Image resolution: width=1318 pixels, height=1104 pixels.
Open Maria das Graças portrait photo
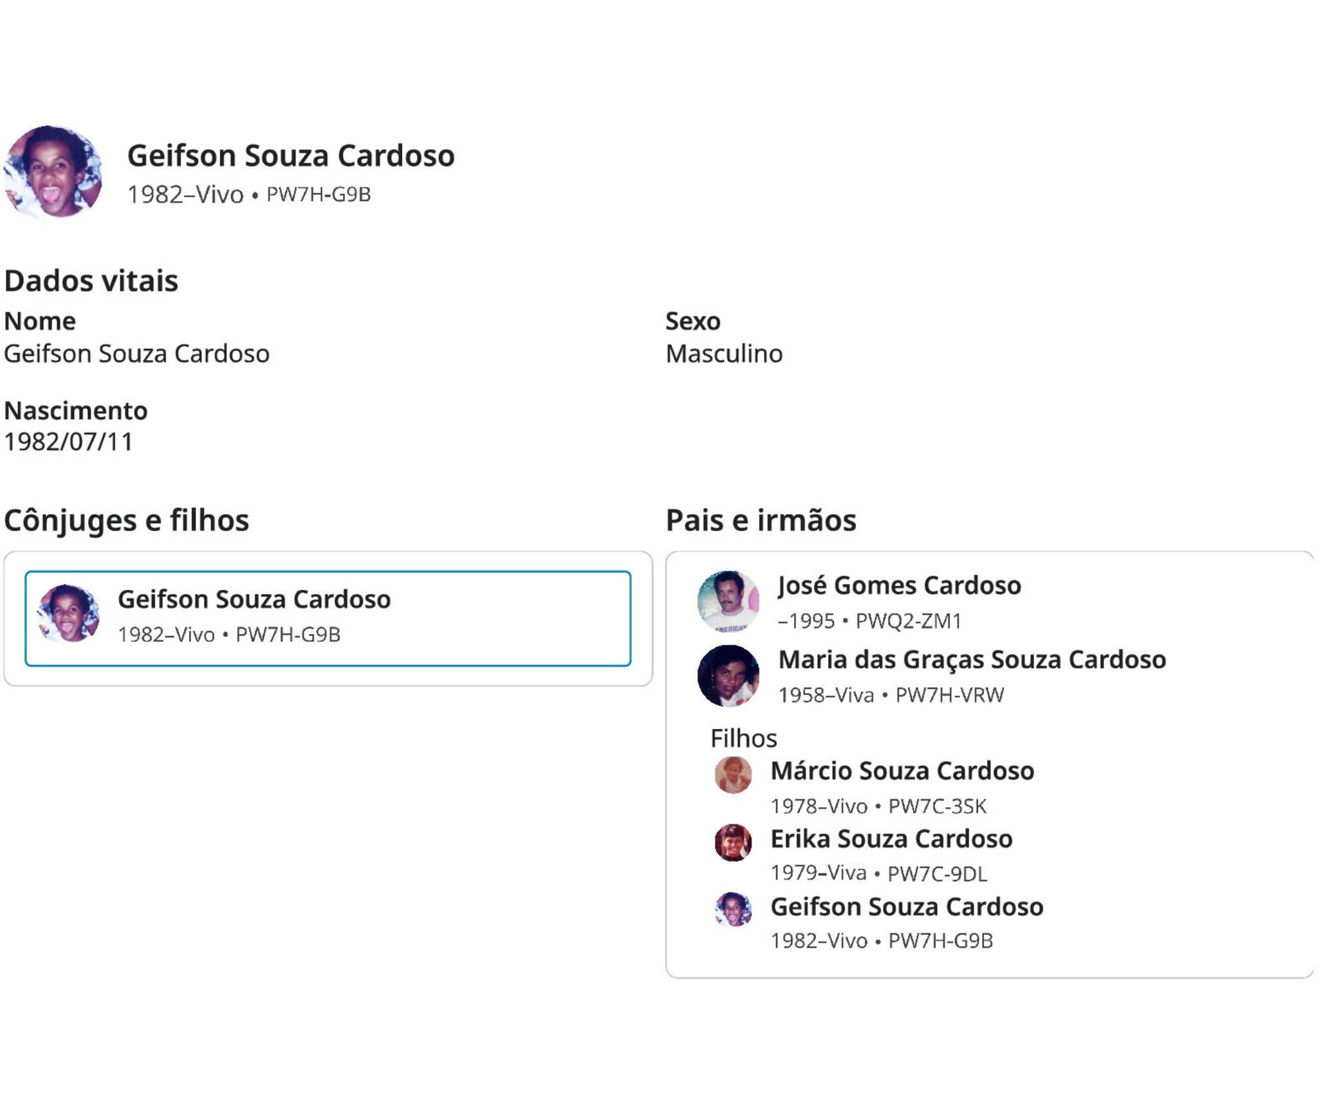pyautogui.click(x=728, y=676)
